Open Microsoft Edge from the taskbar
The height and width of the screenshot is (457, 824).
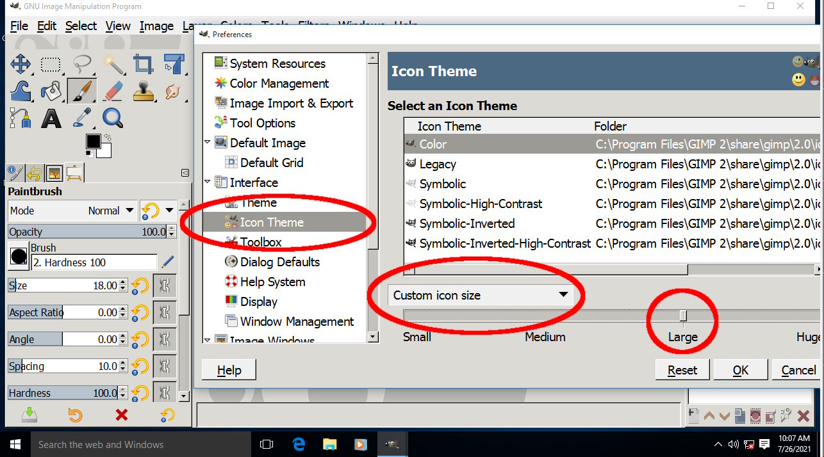click(x=299, y=444)
